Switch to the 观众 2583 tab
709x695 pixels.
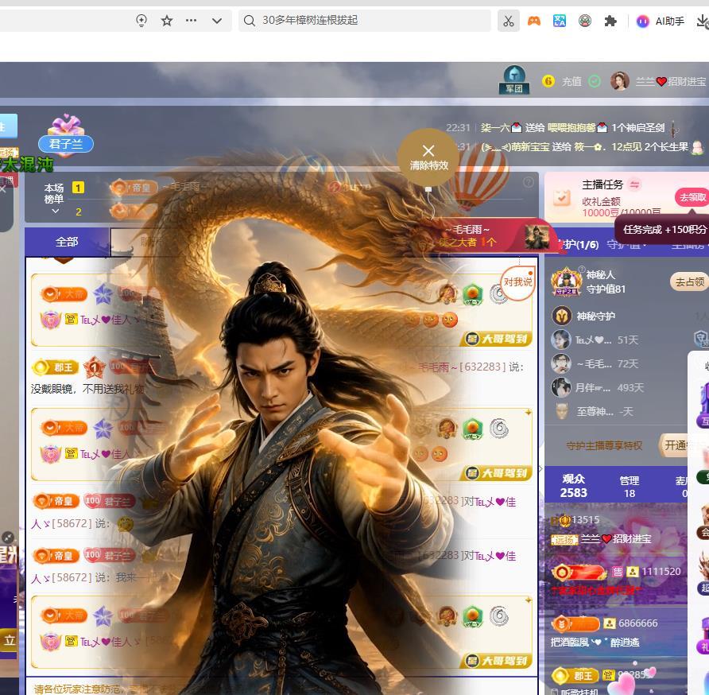coord(574,486)
